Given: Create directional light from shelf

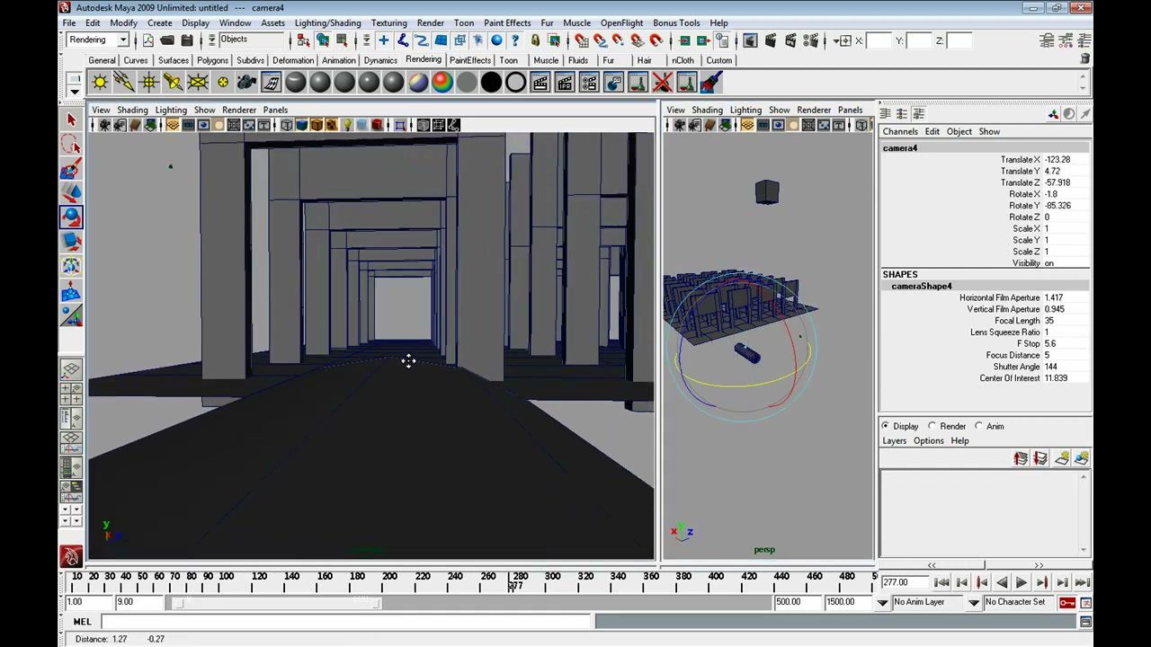Looking at the screenshot, I should click(x=124, y=83).
